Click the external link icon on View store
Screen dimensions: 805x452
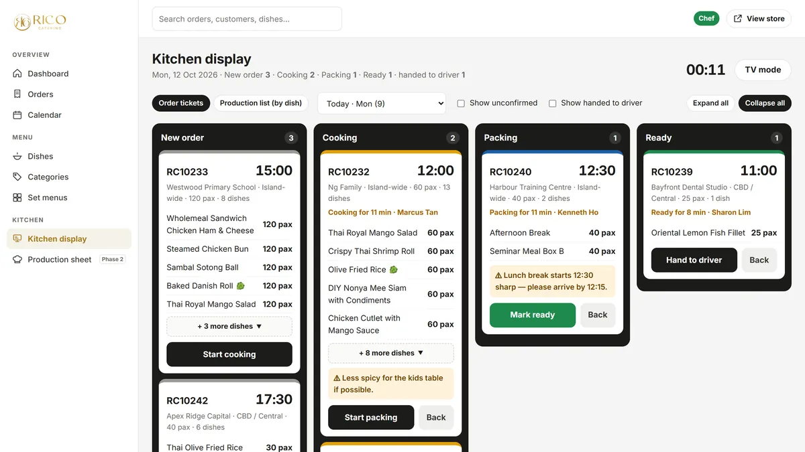(738, 19)
